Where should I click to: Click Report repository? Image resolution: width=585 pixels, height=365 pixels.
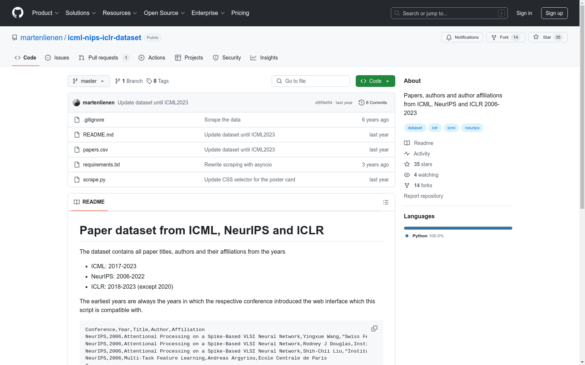click(423, 196)
